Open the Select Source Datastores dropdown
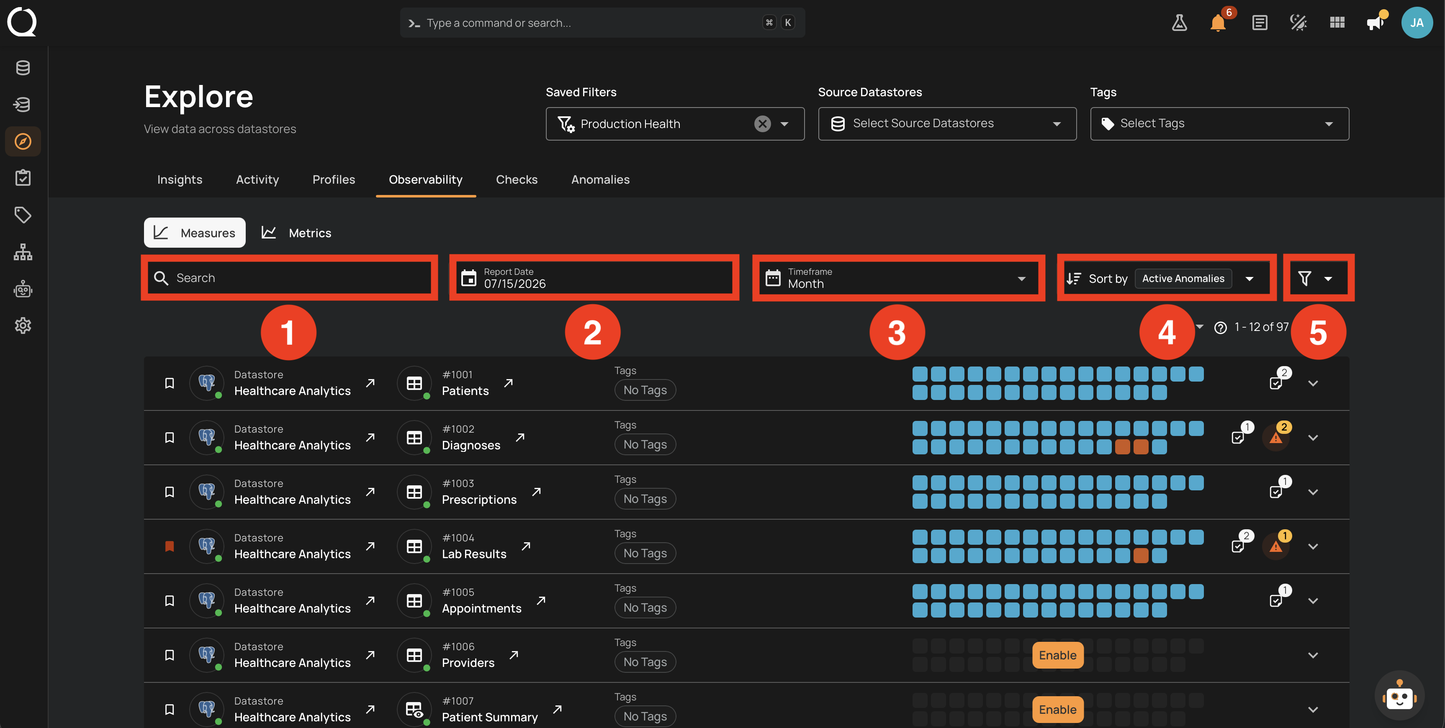This screenshot has height=728, width=1445. point(947,124)
